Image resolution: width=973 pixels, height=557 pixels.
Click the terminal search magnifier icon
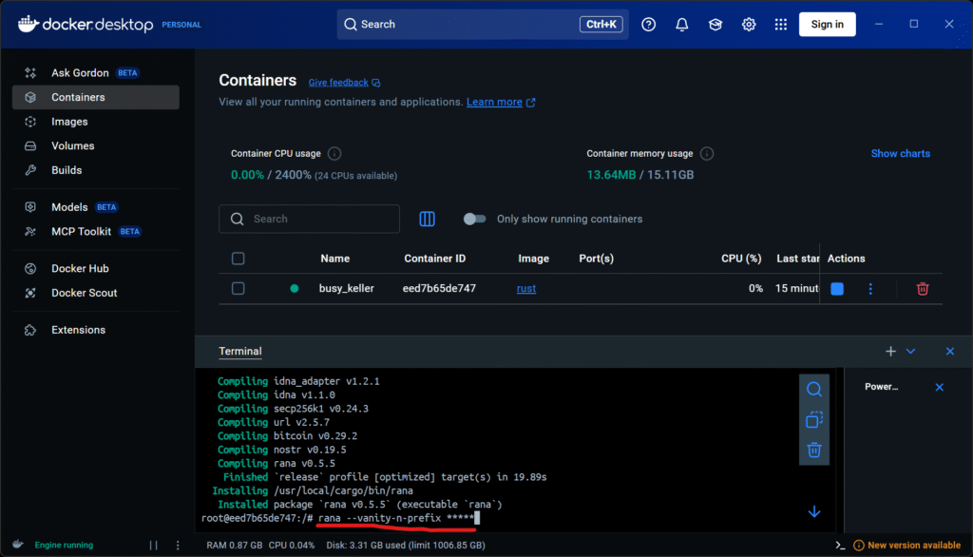pyautogui.click(x=814, y=389)
